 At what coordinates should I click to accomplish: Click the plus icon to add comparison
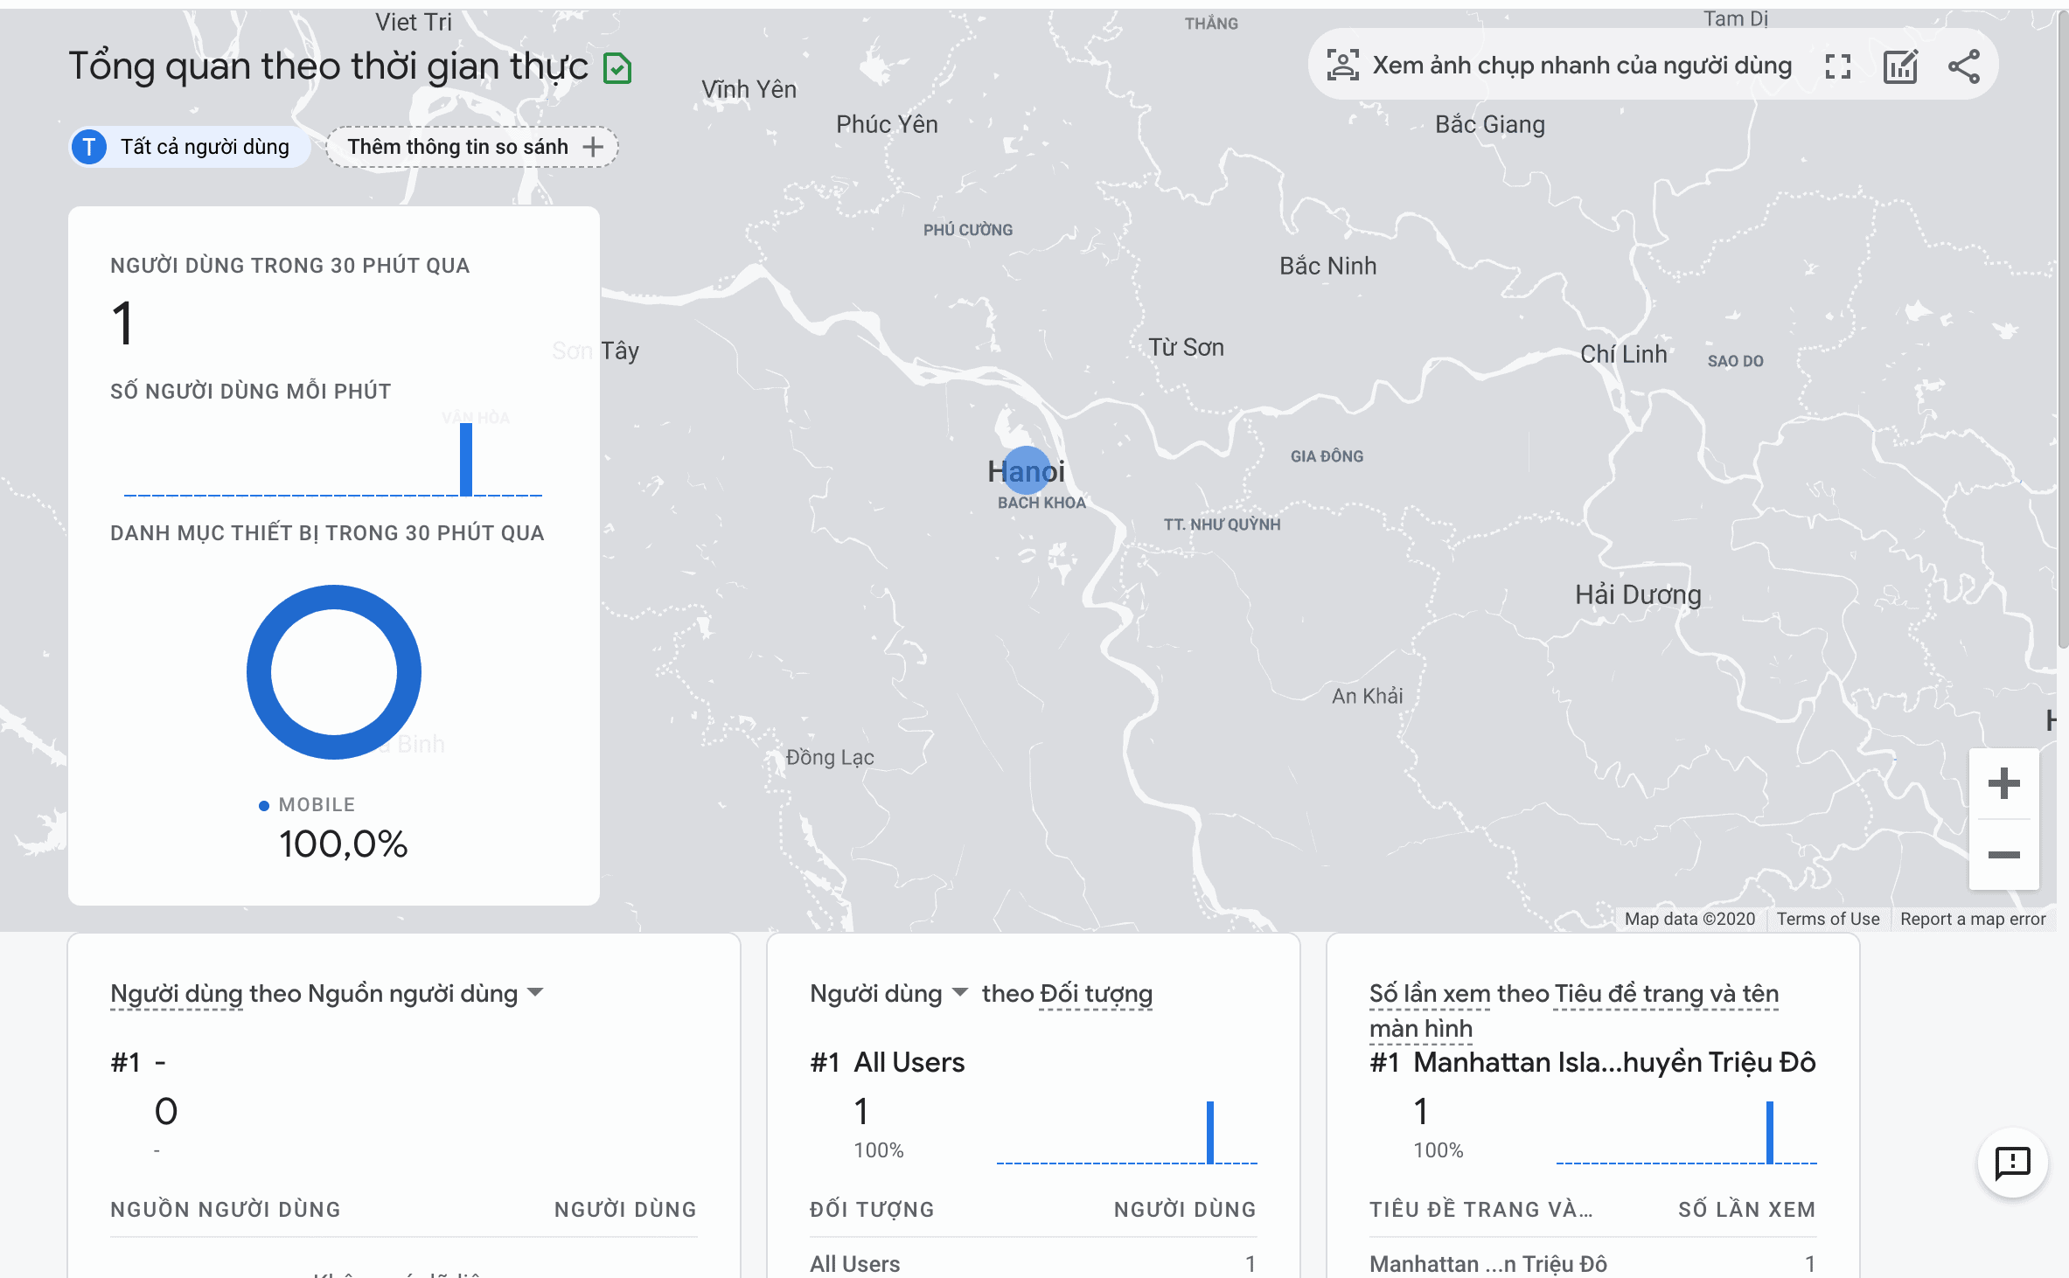click(x=593, y=147)
